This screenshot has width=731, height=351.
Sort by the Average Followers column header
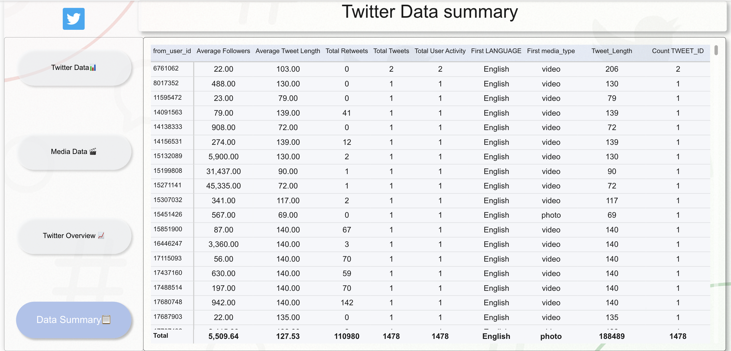(x=223, y=51)
